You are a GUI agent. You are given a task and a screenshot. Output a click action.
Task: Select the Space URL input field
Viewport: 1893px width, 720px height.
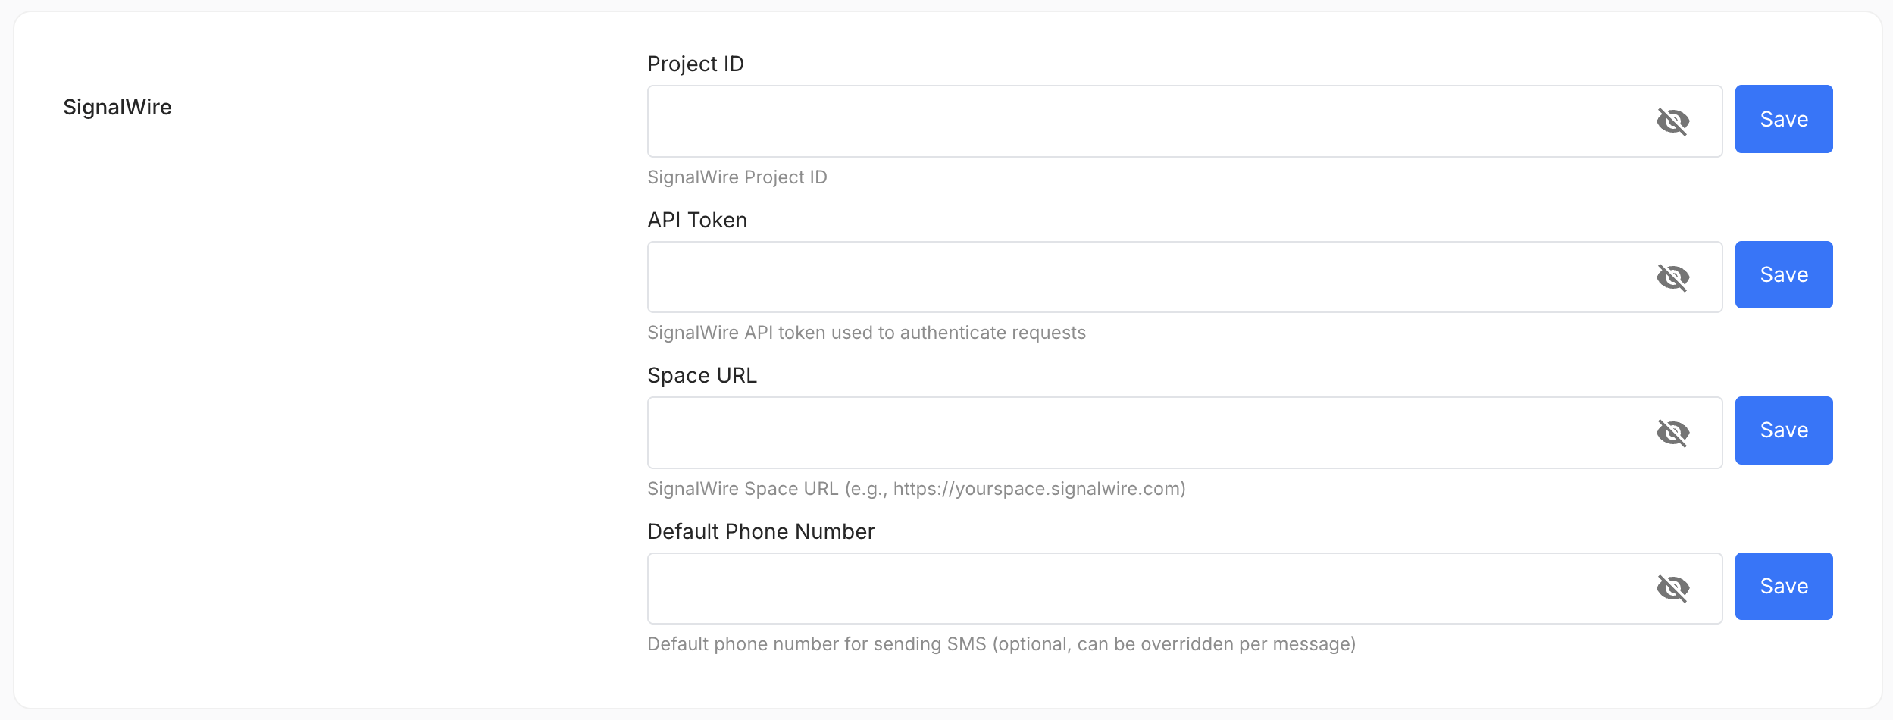[1137, 433]
